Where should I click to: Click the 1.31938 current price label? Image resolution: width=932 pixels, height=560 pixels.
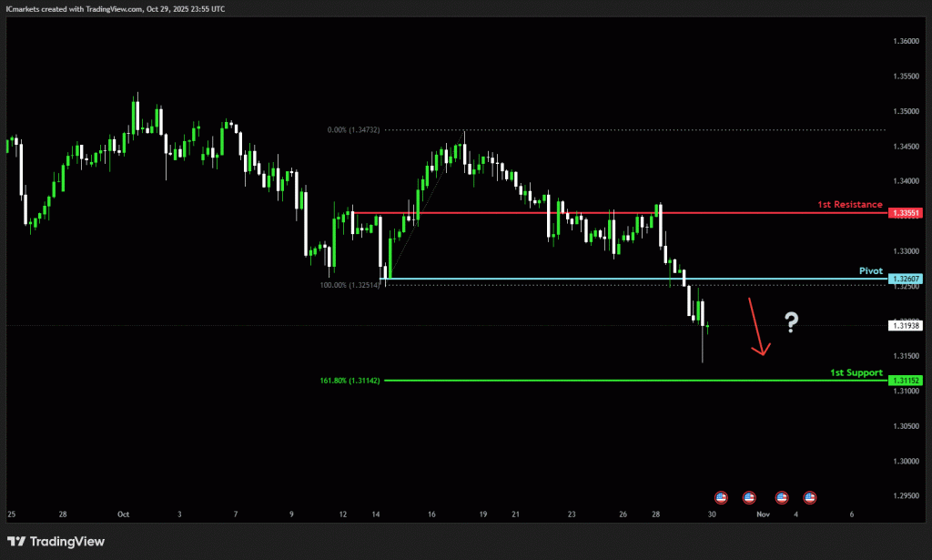[x=906, y=325]
